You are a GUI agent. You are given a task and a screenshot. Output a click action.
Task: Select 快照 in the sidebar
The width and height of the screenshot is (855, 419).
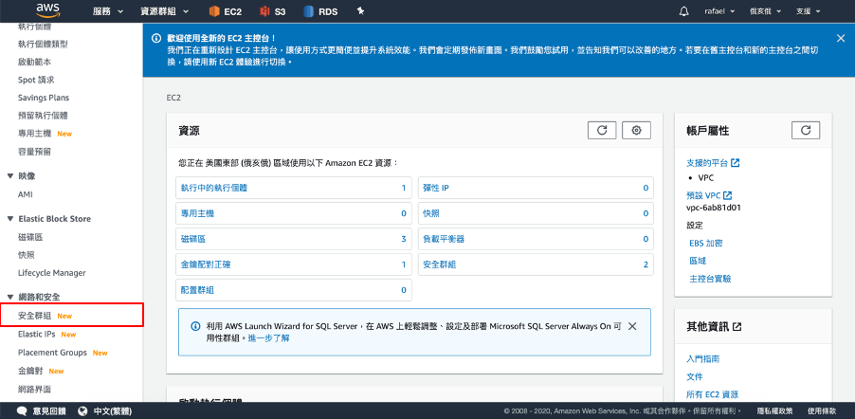[x=27, y=255]
